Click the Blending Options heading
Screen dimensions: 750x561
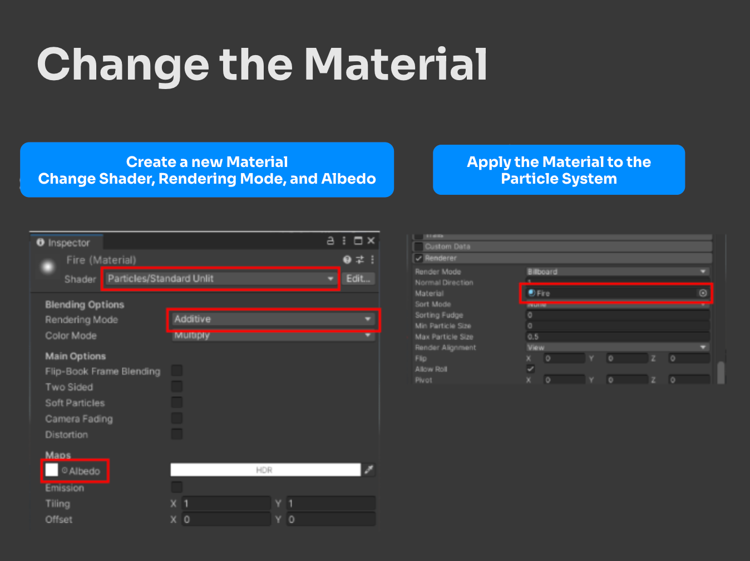(85, 304)
